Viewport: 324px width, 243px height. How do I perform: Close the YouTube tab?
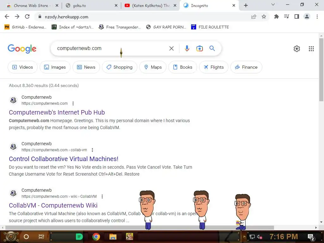175,6
